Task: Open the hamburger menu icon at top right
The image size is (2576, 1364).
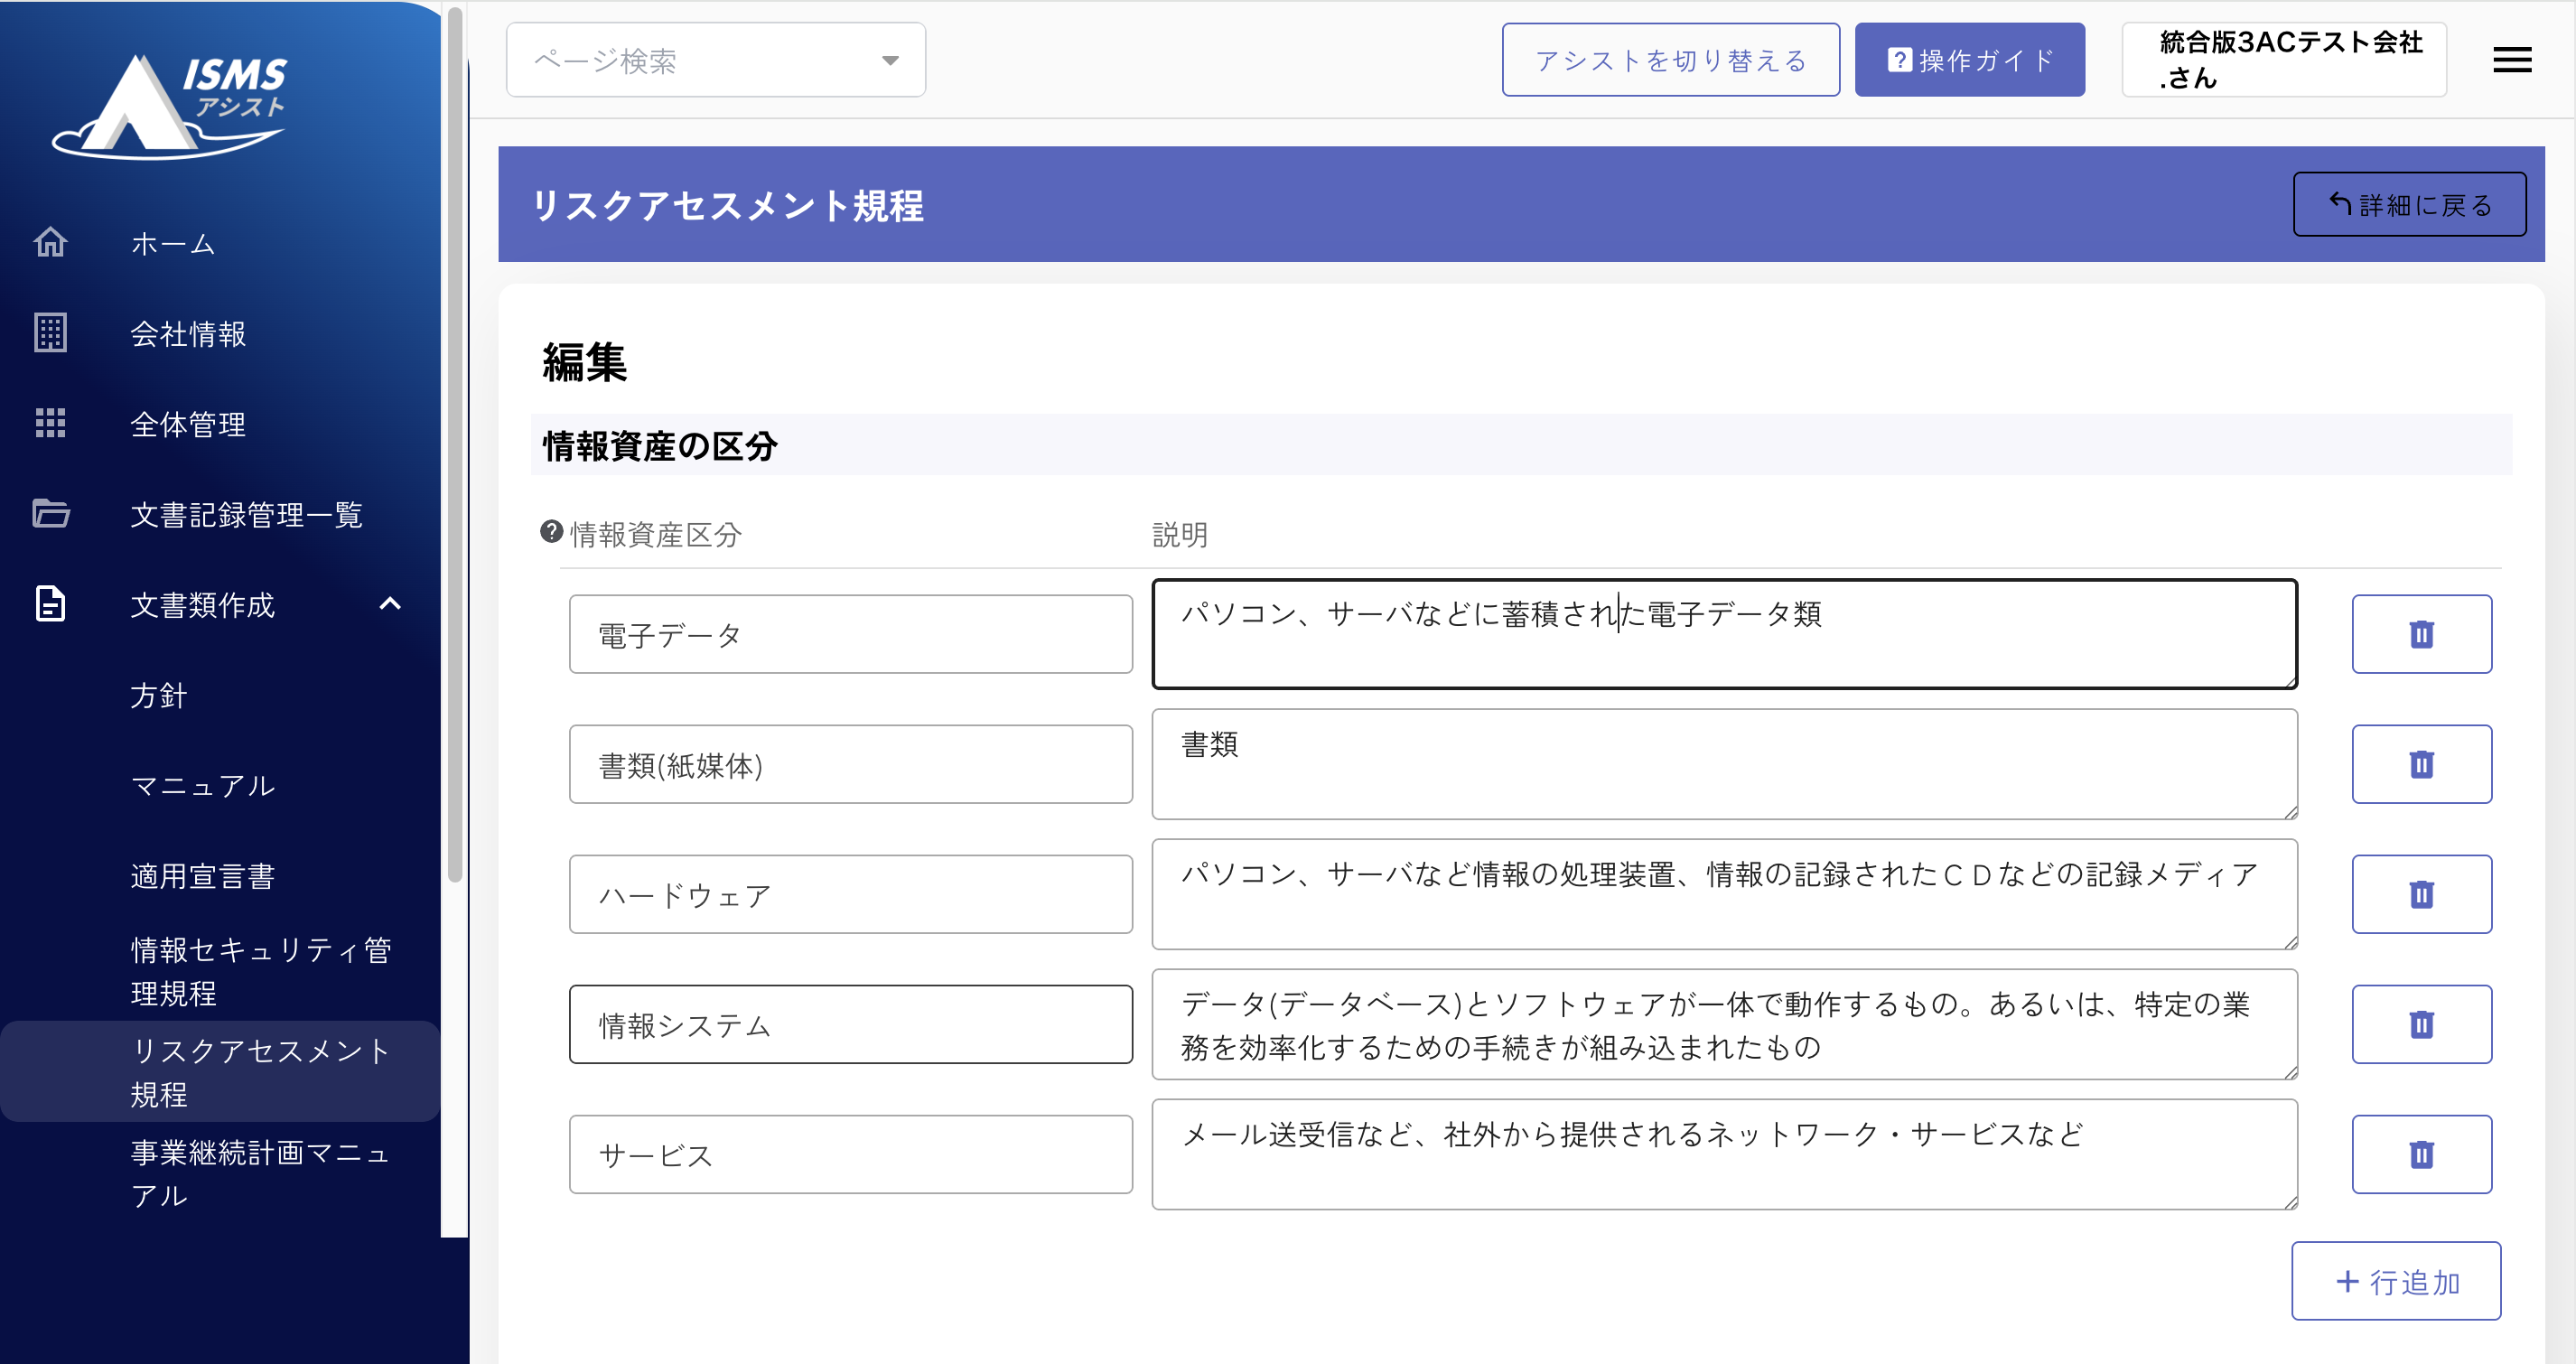Action: point(2511,60)
